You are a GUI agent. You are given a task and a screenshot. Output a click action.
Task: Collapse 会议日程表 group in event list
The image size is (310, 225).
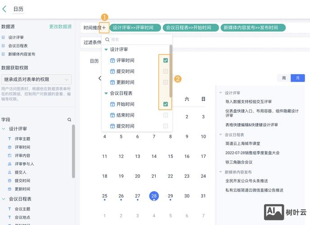click(x=220, y=135)
